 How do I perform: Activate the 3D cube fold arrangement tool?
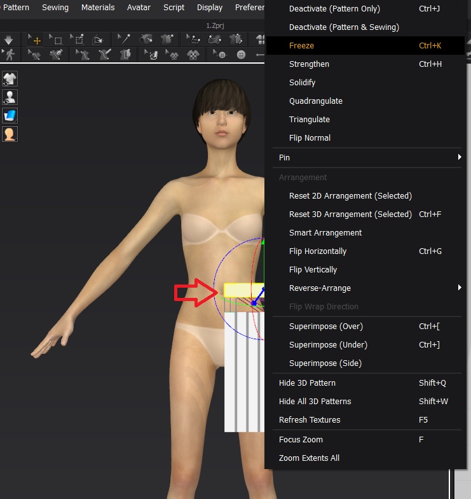click(x=98, y=39)
